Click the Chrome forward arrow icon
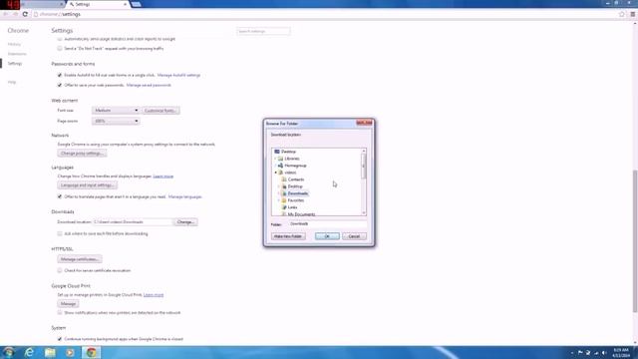Viewport: 638px width, 359px height. point(15,14)
